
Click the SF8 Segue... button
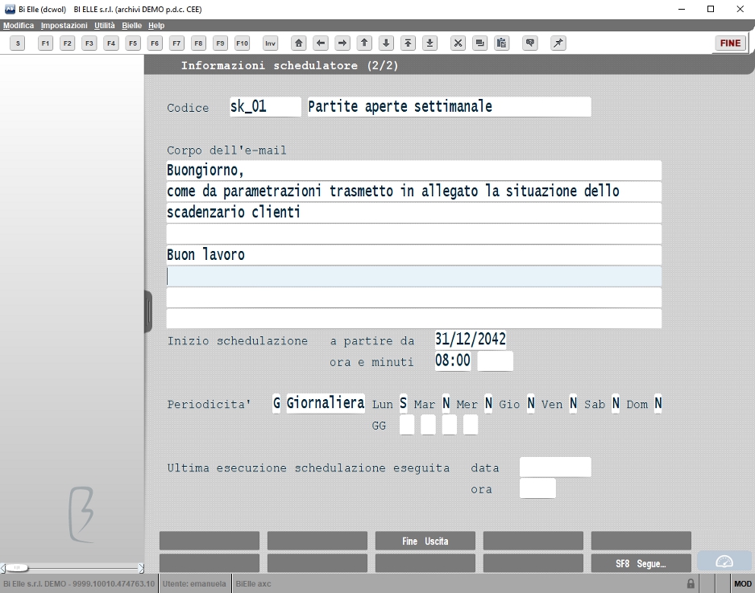click(x=641, y=564)
